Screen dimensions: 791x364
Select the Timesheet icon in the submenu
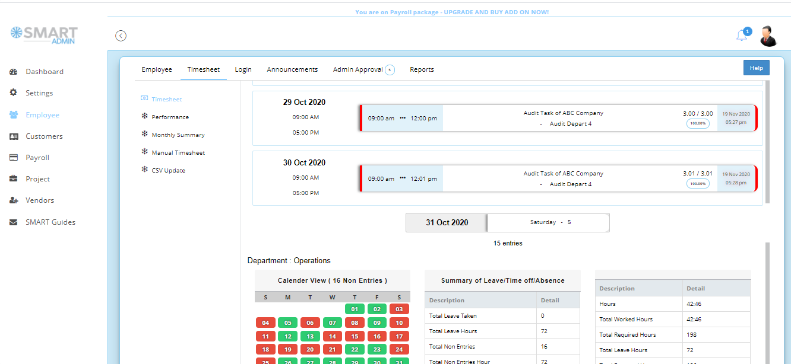pos(143,98)
